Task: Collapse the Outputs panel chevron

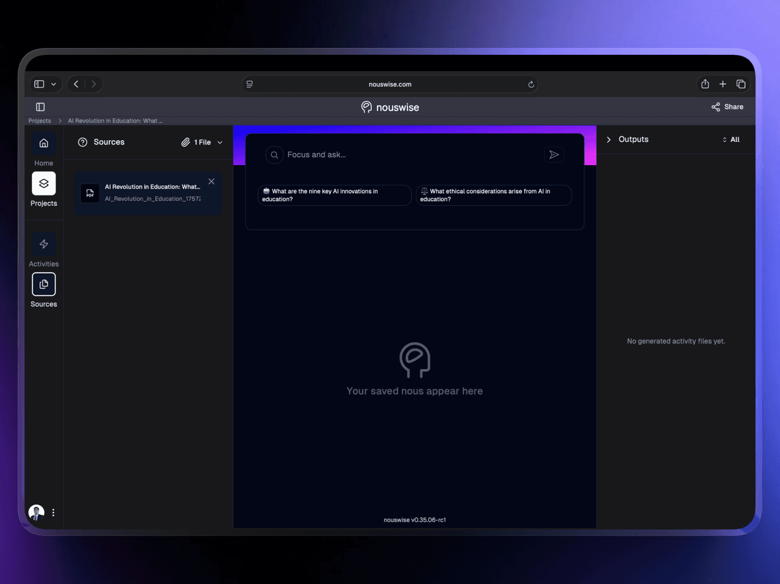Action: coord(609,139)
